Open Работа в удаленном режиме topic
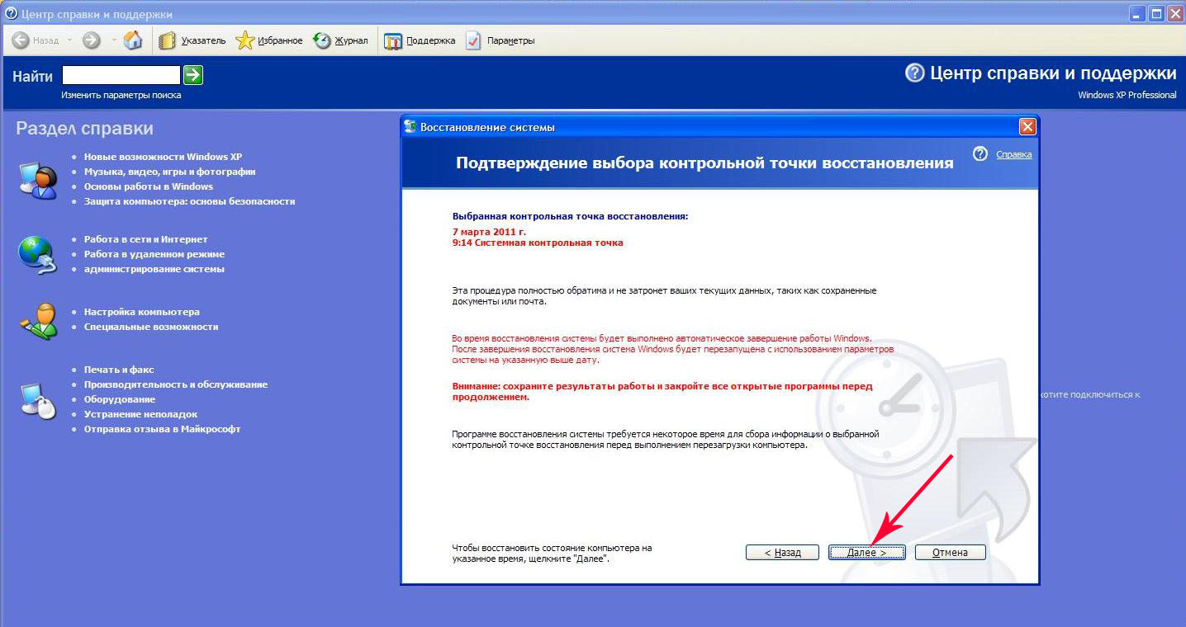This screenshot has height=627, width=1186. click(154, 254)
